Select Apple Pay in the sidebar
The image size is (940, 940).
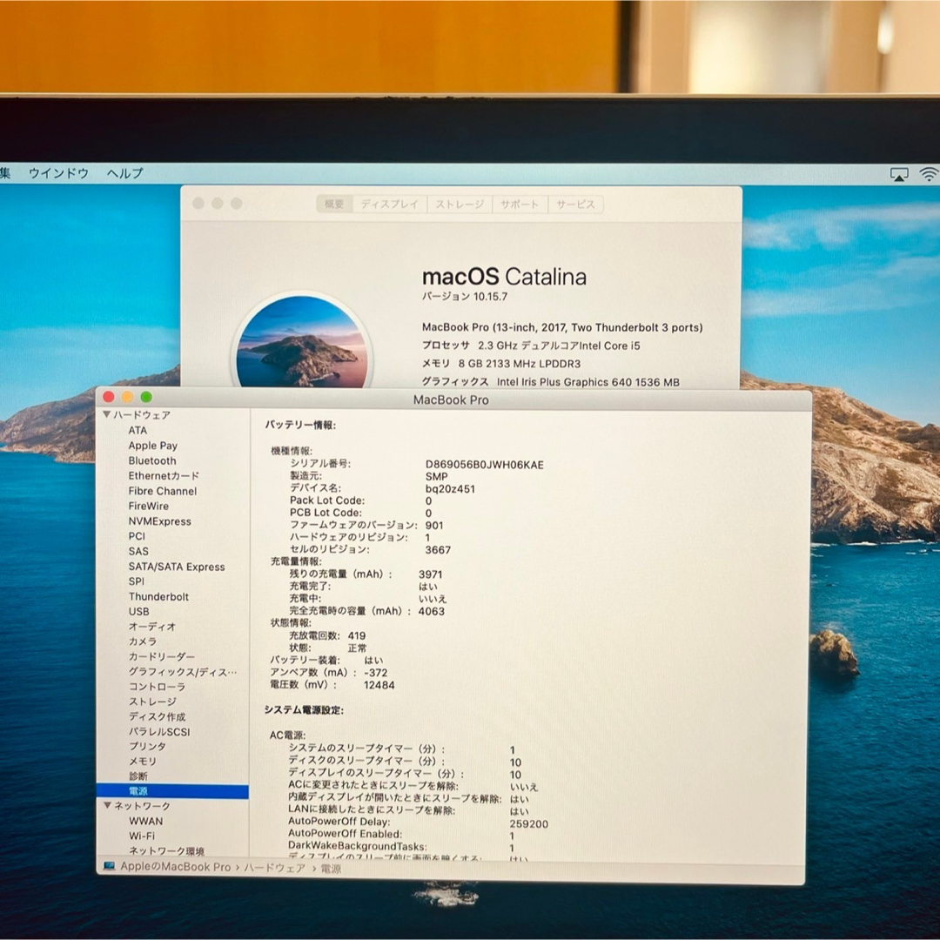[153, 446]
